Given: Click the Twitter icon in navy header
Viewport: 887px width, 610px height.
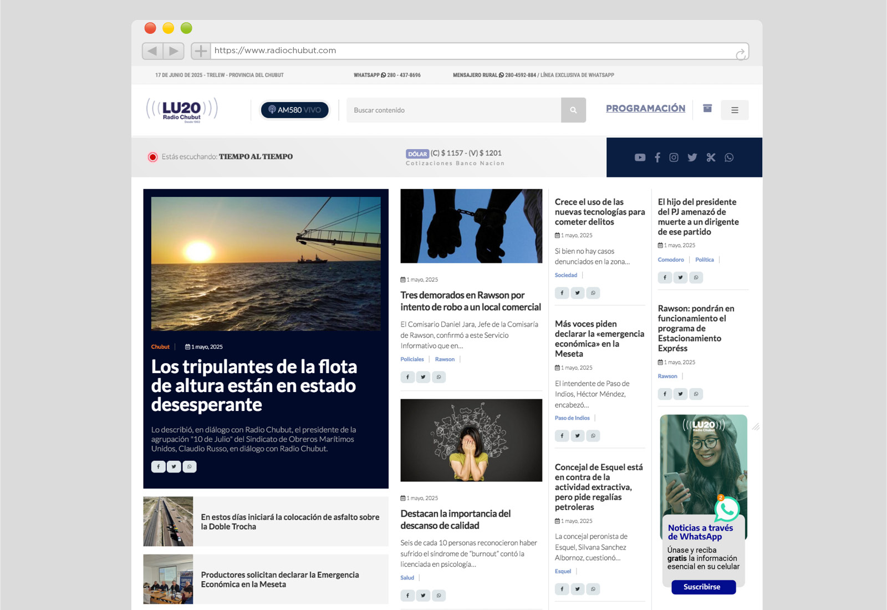Looking at the screenshot, I should [692, 157].
